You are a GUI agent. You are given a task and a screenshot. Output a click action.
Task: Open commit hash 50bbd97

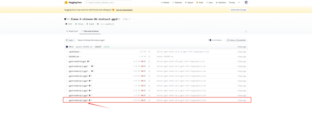[x=98, y=47]
